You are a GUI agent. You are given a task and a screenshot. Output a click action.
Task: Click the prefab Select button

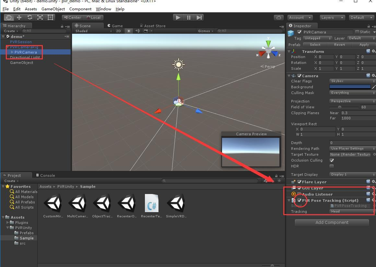315,45
